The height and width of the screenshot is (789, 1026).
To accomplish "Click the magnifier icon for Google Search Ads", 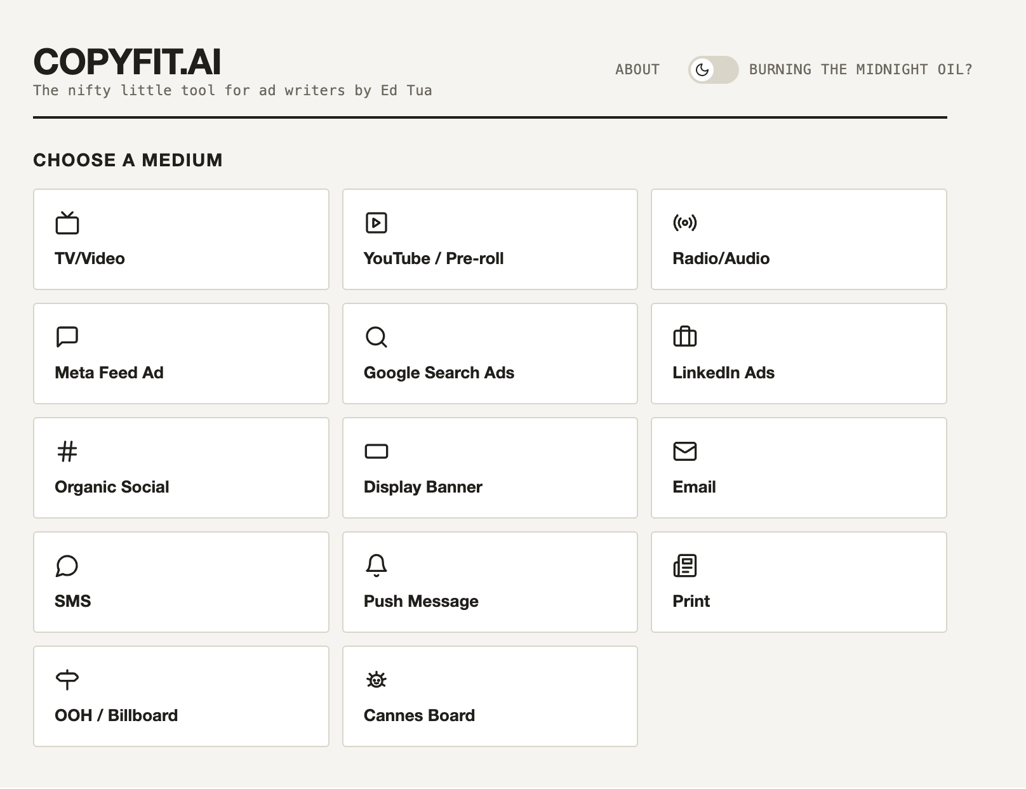I will click(x=376, y=337).
